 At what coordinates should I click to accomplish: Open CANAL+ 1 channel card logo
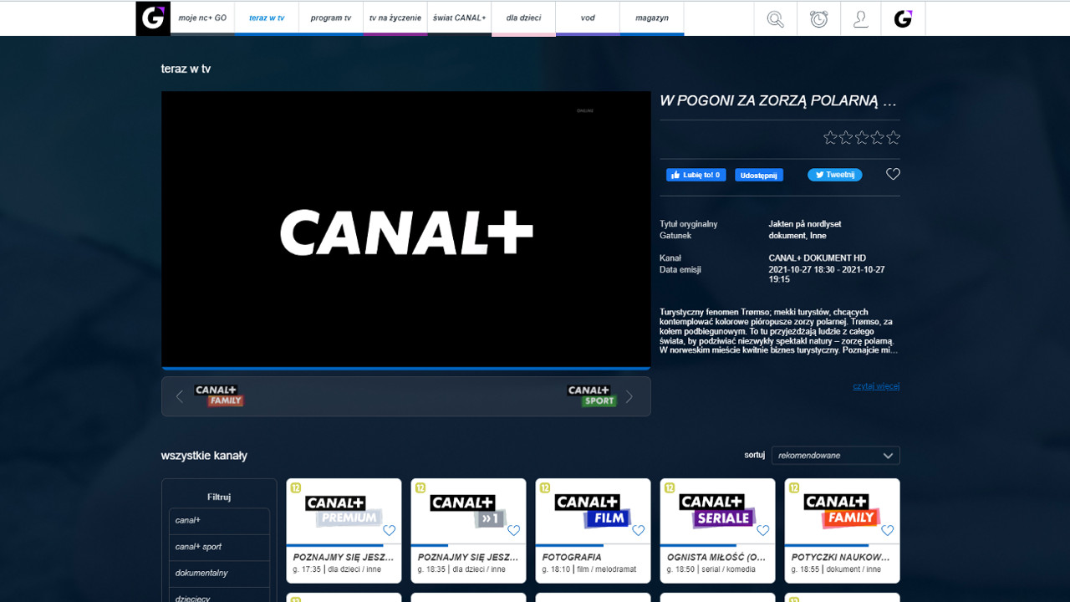(468, 512)
